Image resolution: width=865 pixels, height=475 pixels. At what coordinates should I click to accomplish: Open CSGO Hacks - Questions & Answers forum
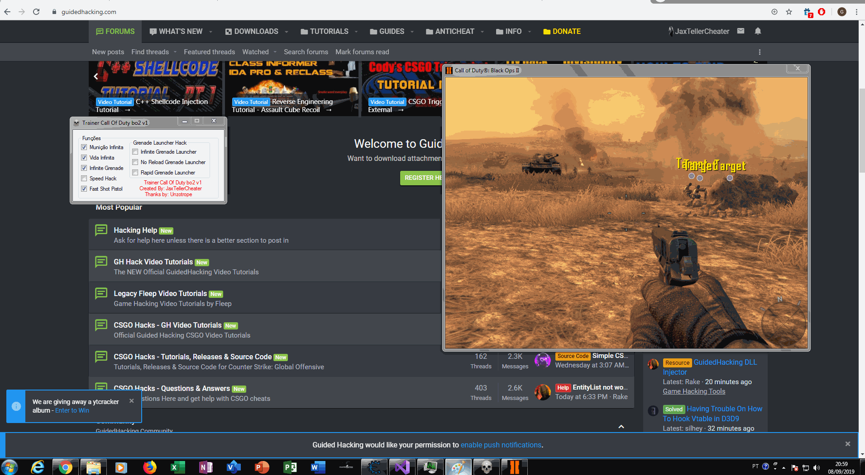(172, 388)
